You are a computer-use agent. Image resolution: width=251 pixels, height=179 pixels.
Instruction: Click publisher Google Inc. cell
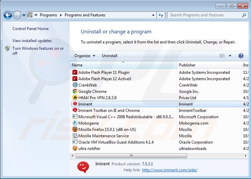click(189, 91)
